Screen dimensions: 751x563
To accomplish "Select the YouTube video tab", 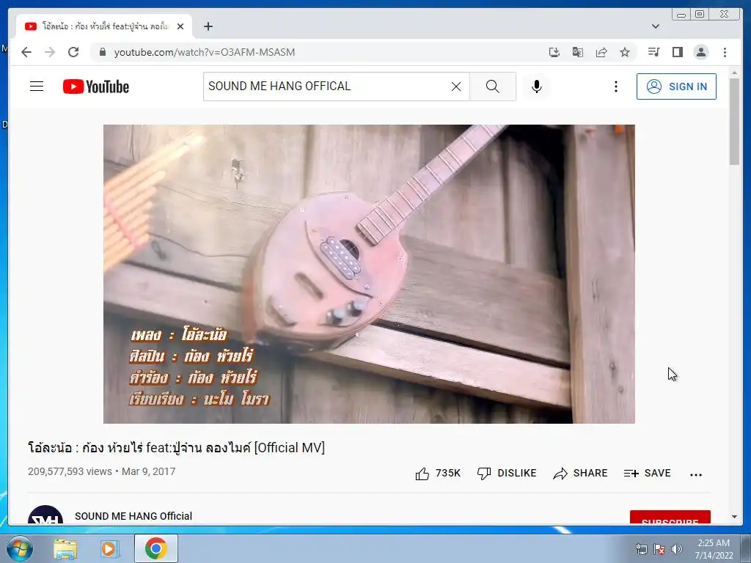I will pyautogui.click(x=104, y=26).
